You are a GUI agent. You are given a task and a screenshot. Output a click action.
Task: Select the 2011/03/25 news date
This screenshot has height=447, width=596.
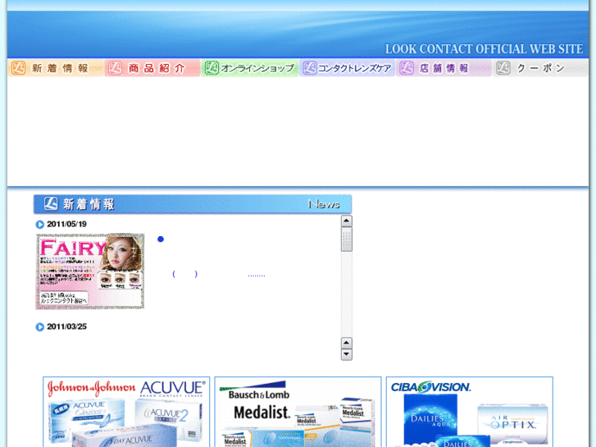[67, 326]
